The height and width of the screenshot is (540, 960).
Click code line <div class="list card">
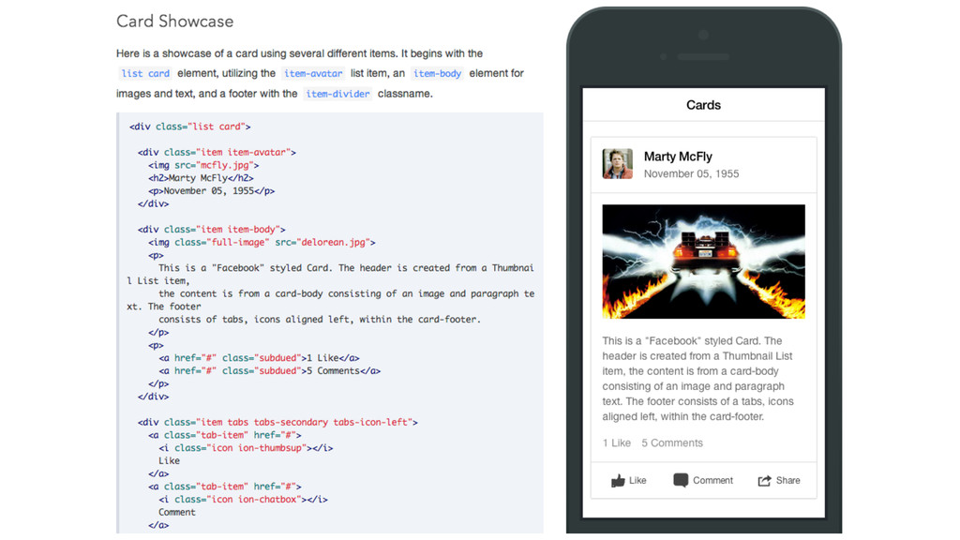[x=189, y=127]
